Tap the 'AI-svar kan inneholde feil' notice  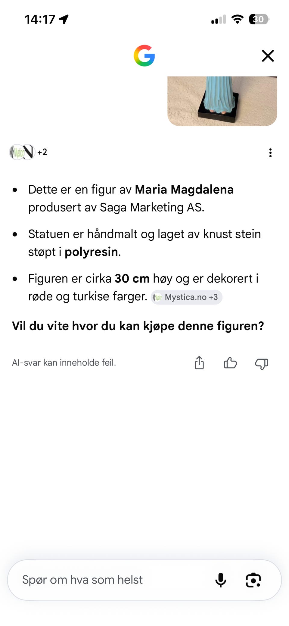pyautogui.click(x=64, y=362)
